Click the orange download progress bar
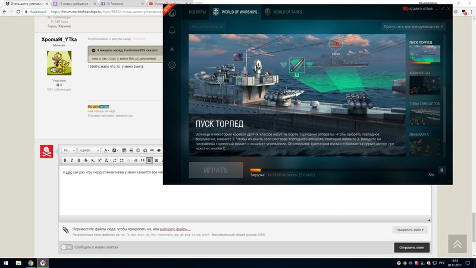Screen dimensions: 476x268 pos(255,170)
